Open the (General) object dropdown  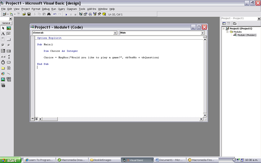pos(115,33)
